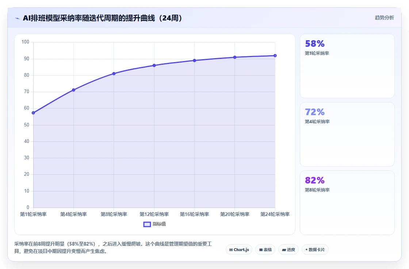Click x-axis label 第16轮采纳率
This screenshot has height=269, width=409.
[194, 214]
